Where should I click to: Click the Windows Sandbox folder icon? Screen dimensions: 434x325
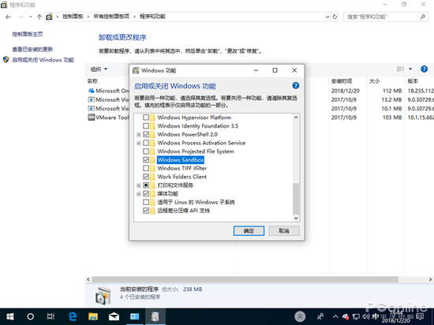point(153,160)
